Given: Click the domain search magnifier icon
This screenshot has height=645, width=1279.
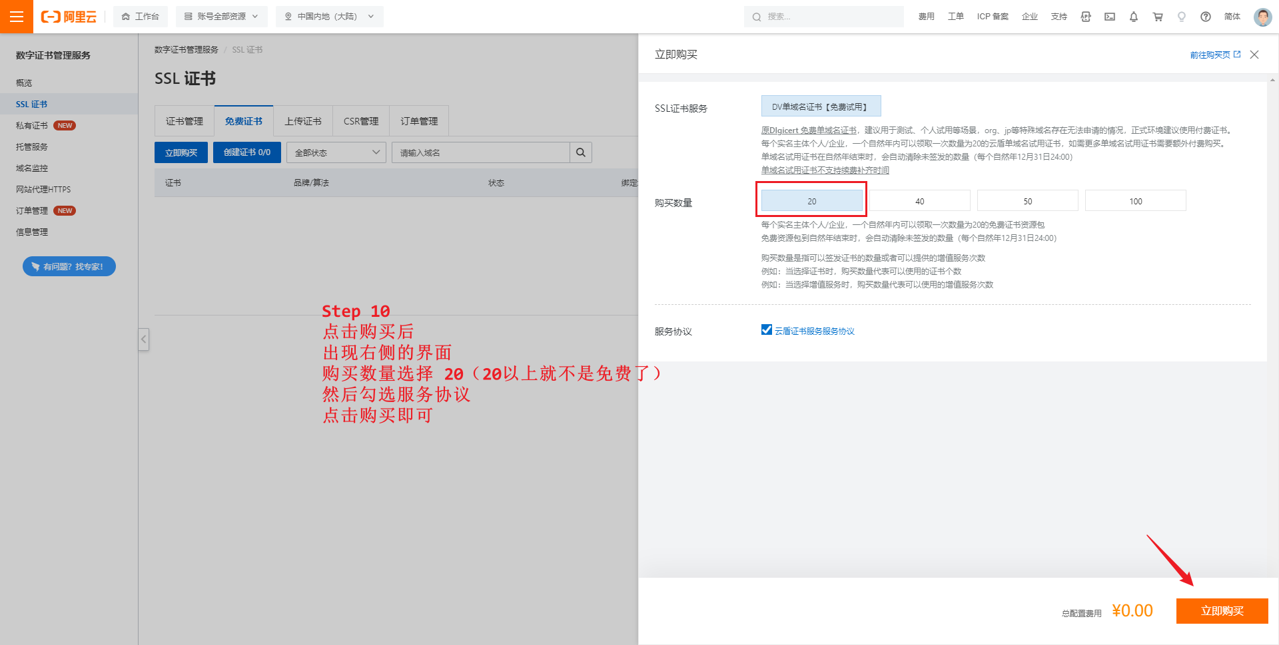Looking at the screenshot, I should click(581, 152).
